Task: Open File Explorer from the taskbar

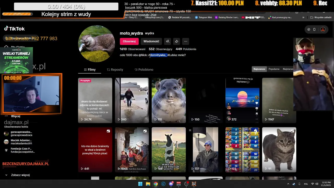Action: click(x=148, y=184)
